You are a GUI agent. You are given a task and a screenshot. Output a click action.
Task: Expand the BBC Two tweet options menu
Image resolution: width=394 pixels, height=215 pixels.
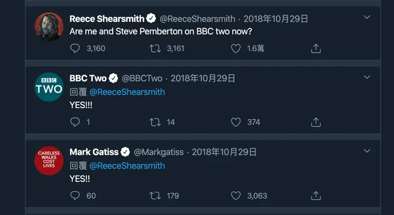pyautogui.click(x=367, y=77)
